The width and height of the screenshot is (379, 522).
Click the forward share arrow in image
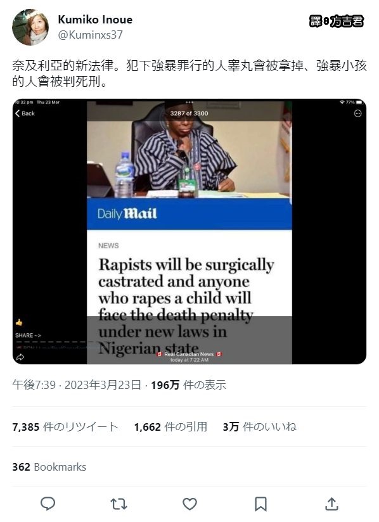tap(20, 357)
